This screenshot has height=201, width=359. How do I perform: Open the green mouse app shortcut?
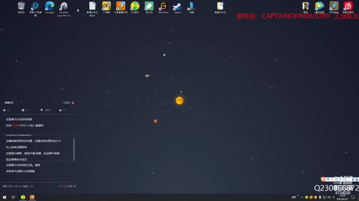(149, 7)
